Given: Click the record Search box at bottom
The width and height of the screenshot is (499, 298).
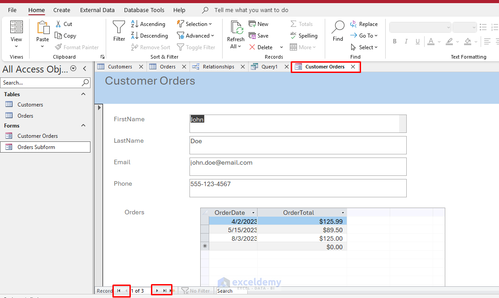Looking at the screenshot, I should [232, 291].
